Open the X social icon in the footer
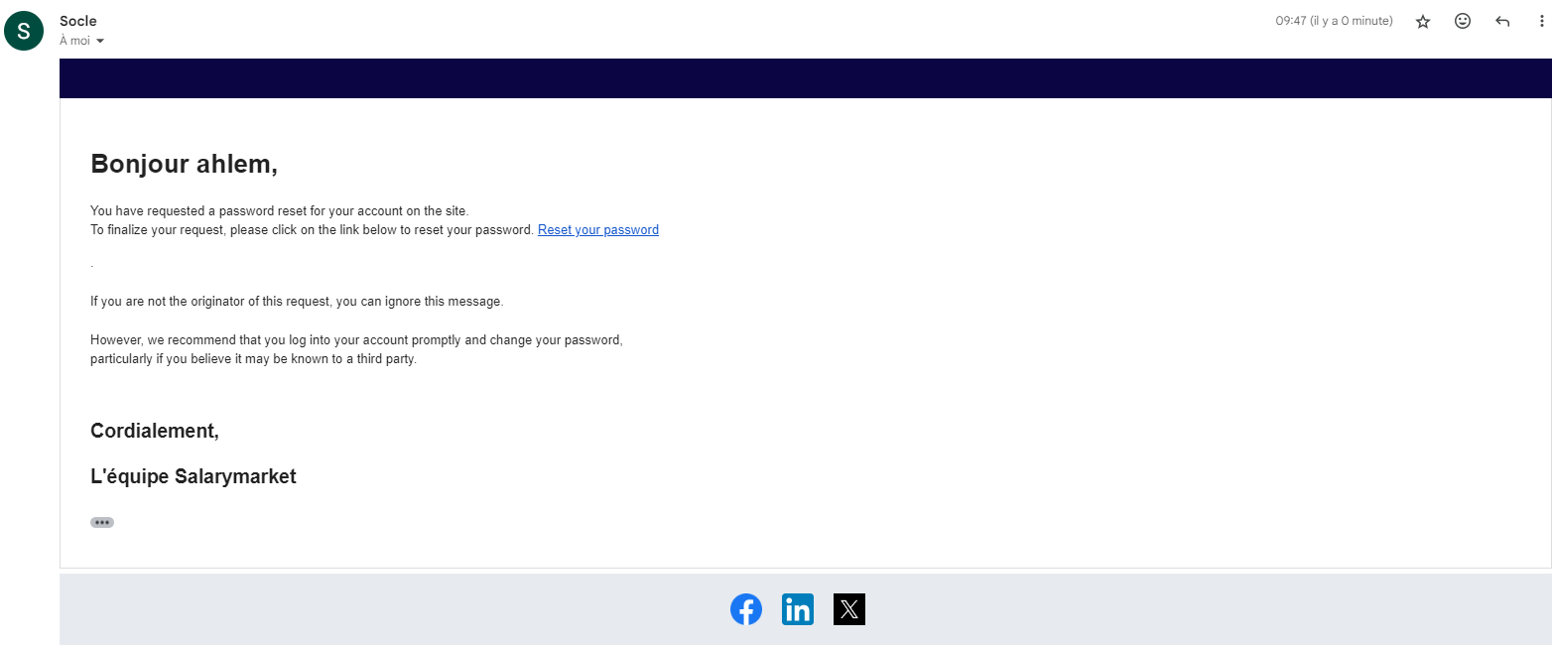1554x646 pixels. [848, 609]
